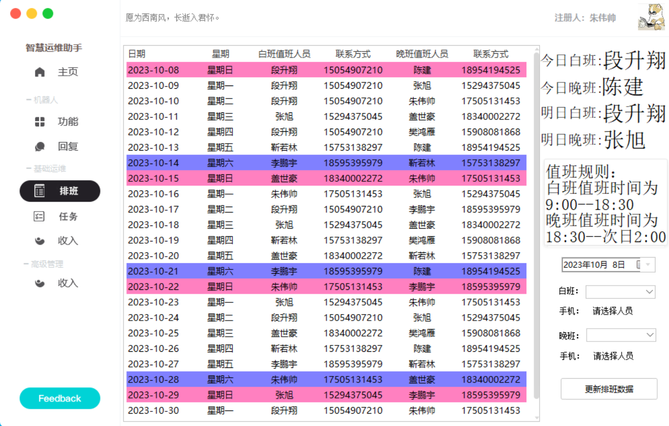
Task: Click the grid icon next to 功能
Action: (40, 122)
